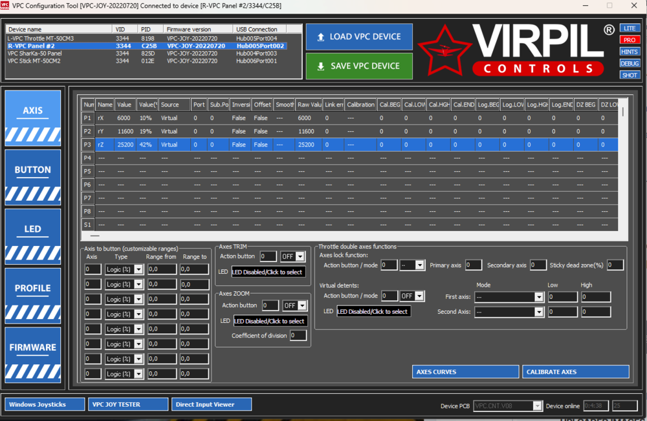
Task: Click First axis Low value field
Action: pyautogui.click(x=563, y=296)
